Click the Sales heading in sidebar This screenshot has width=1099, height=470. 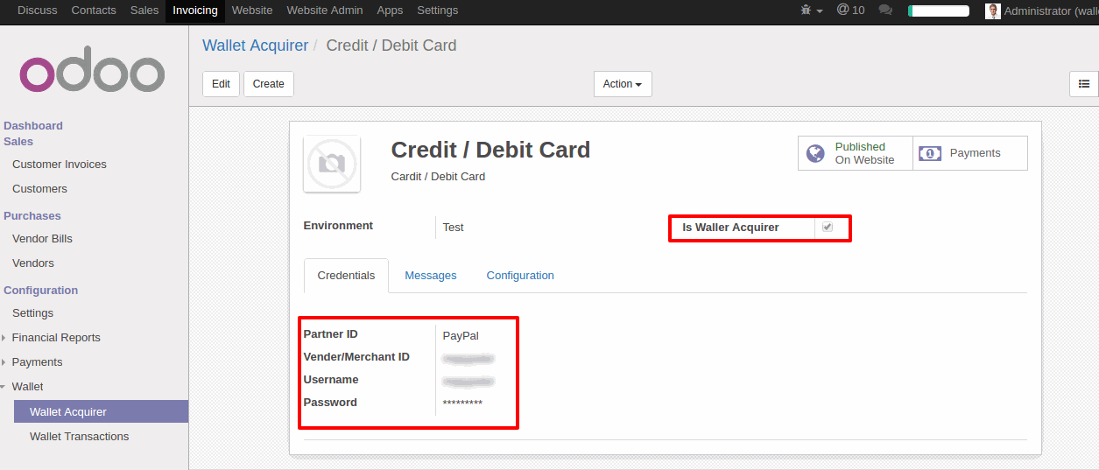(x=18, y=142)
